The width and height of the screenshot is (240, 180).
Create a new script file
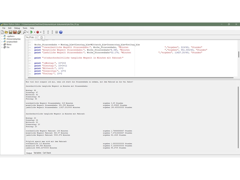click(2, 32)
